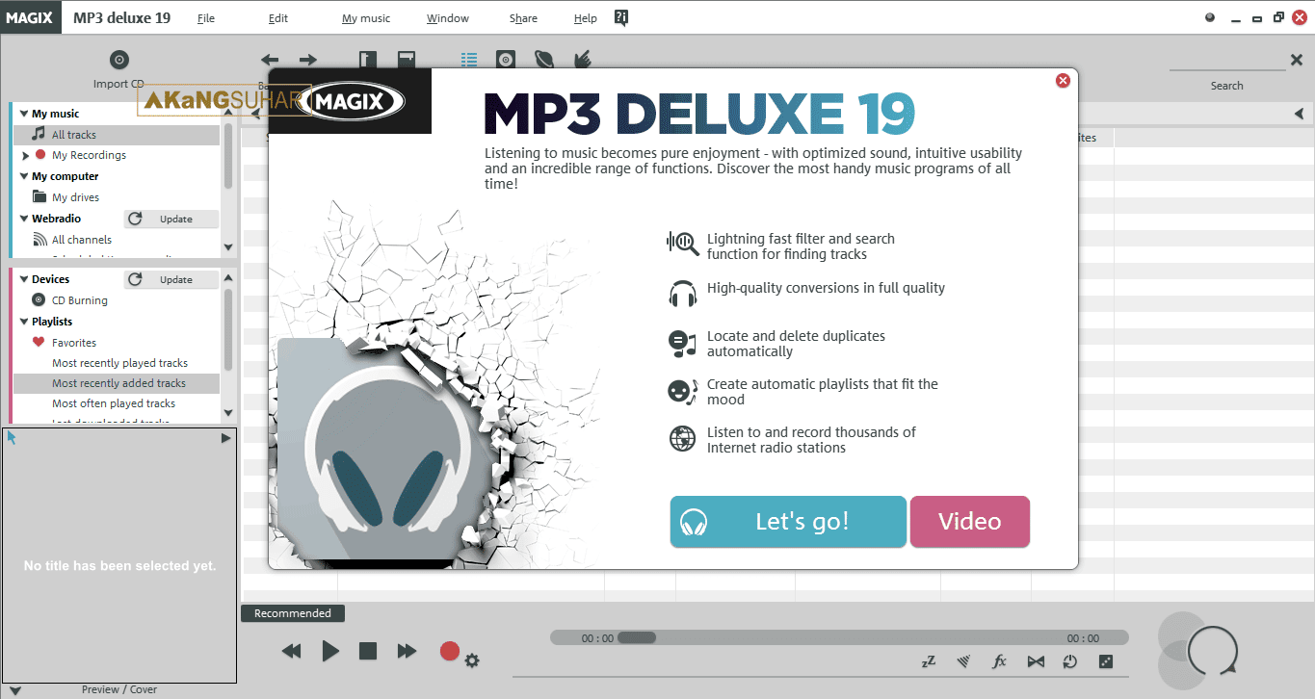
Task: Stop playback with the stop button
Action: (x=368, y=651)
